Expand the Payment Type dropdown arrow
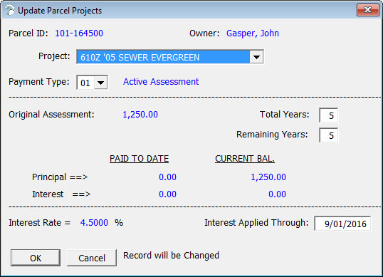The image size is (383, 277). 101,83
